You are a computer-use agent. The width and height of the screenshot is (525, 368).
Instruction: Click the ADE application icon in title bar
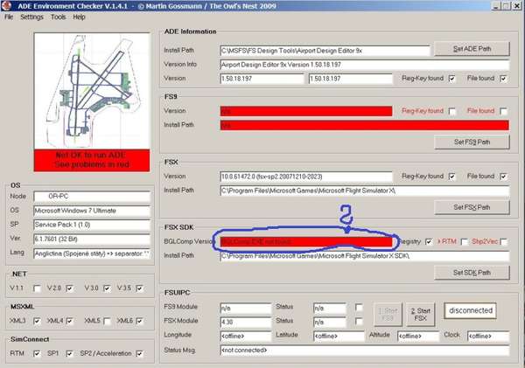[x=7, y=6]
